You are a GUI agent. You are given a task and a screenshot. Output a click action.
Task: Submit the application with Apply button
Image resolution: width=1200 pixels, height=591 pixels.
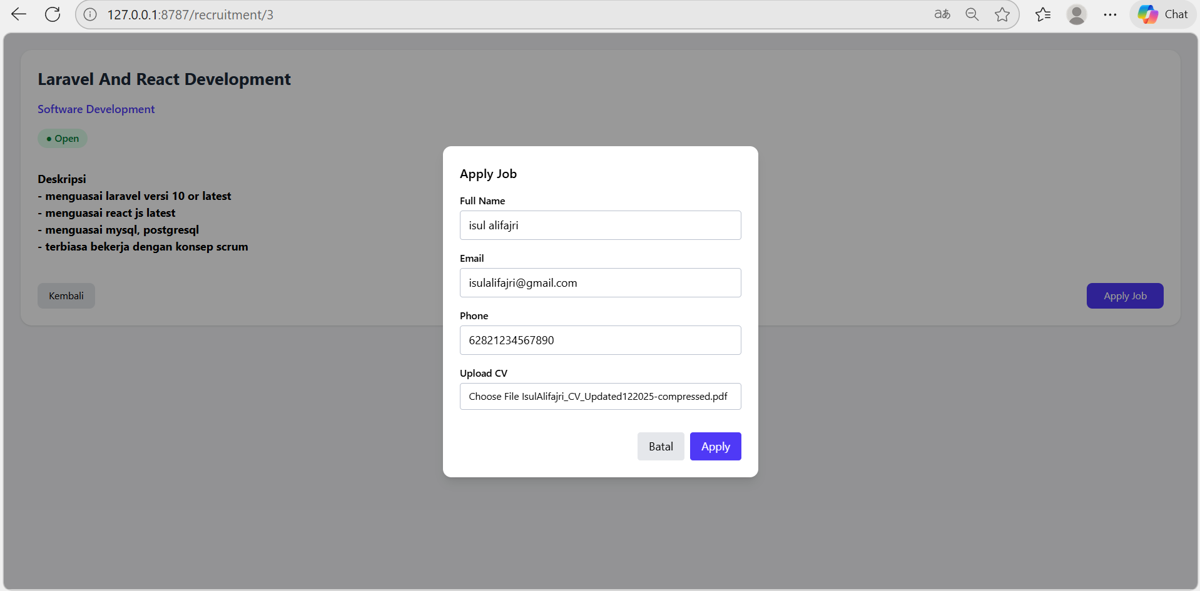tap(715, 446)
